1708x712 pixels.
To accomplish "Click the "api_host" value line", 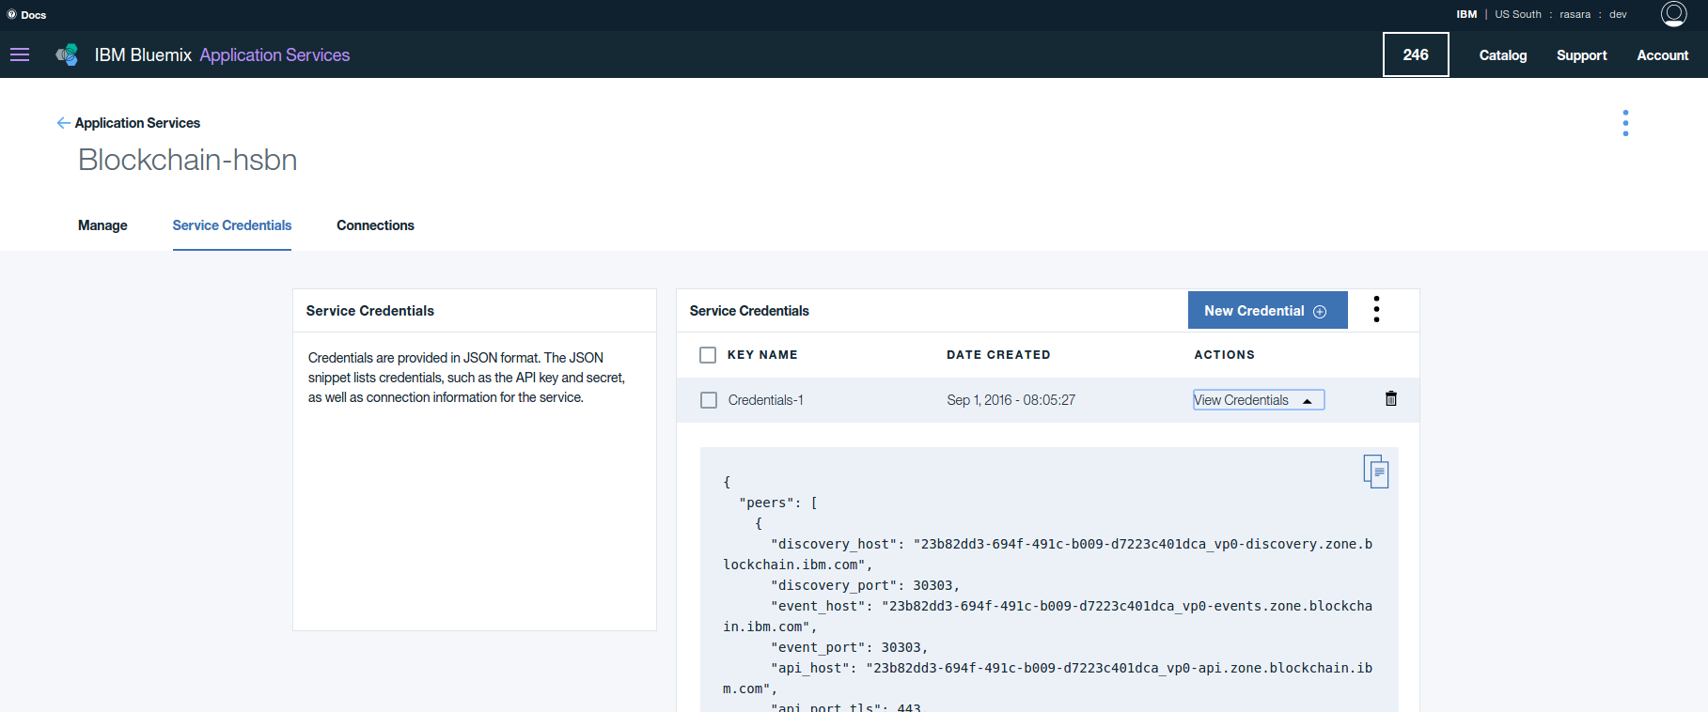I will pos(1047,678).
